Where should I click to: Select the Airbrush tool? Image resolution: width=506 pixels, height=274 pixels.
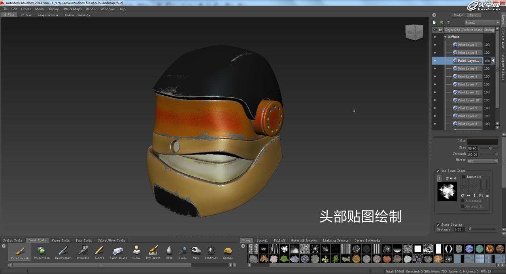83,252
